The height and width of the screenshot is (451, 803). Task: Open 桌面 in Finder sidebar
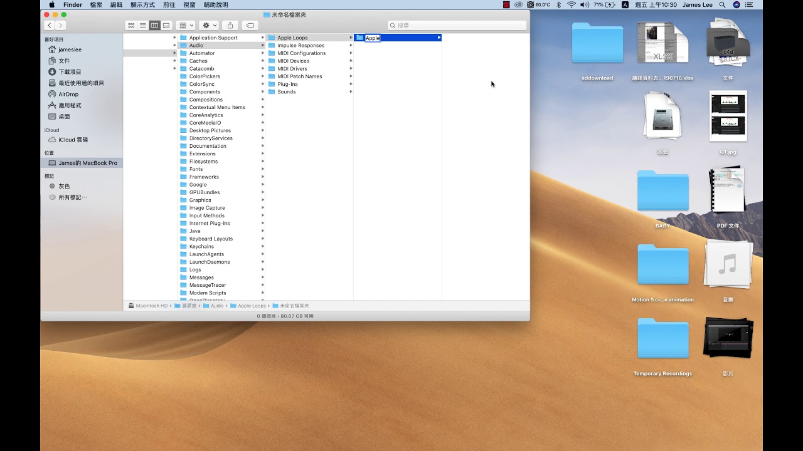tap(82, 117)
